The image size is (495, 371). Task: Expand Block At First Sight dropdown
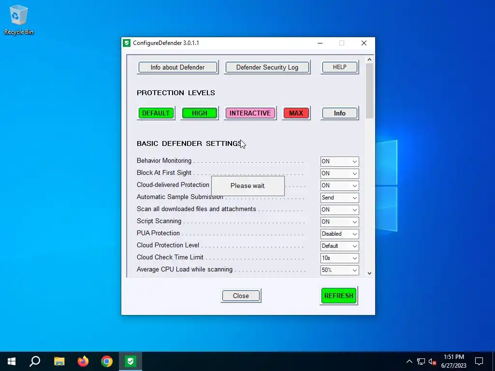(340, 173)
